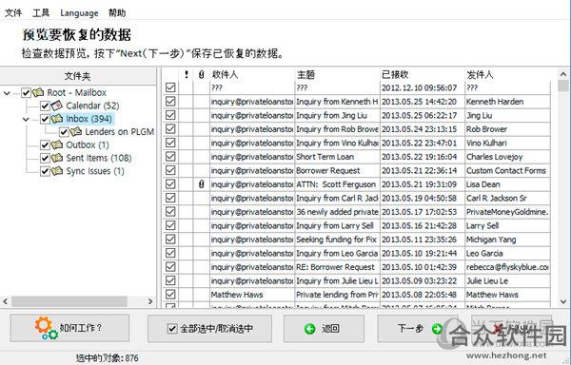This screenshot has height=365, width=571.
Task: Select the sender Lisa Dean cell
Action: 507,184
